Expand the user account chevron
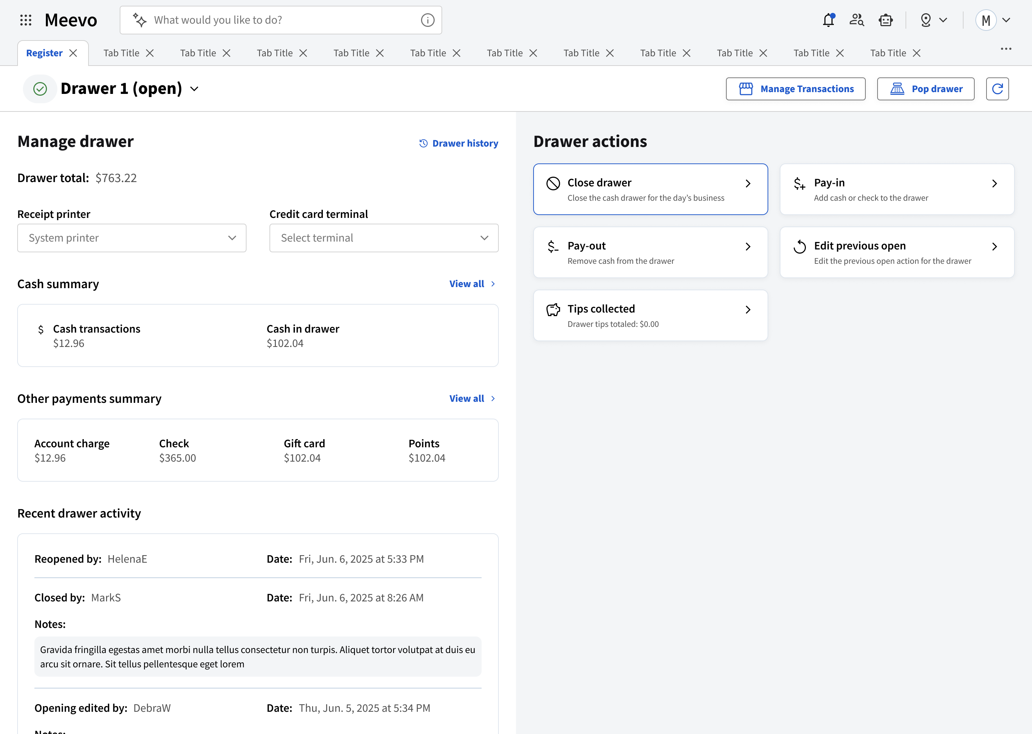The image size is (1032, 734). click(x=1006, y=20)
